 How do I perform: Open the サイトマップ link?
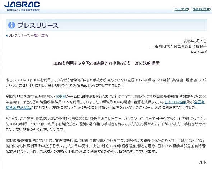(x=181, y=9)
